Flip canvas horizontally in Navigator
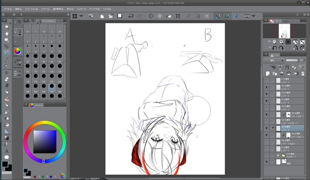 pyautogui.click(x=295, y=48)
